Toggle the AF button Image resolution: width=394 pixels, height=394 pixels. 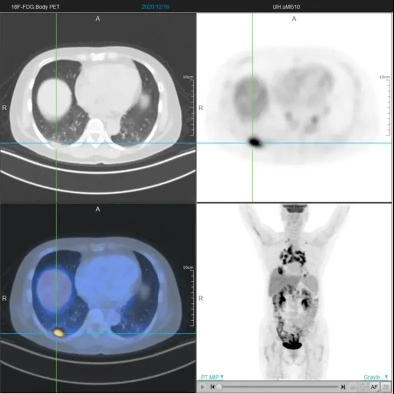point(374,387)
